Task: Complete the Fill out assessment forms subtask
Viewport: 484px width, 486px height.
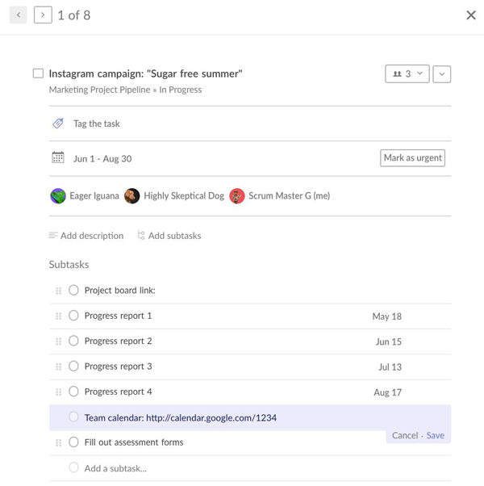Action: click(73, 442)
